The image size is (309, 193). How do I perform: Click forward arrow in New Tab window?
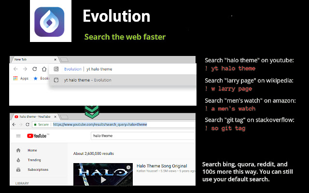pos(25,69)
